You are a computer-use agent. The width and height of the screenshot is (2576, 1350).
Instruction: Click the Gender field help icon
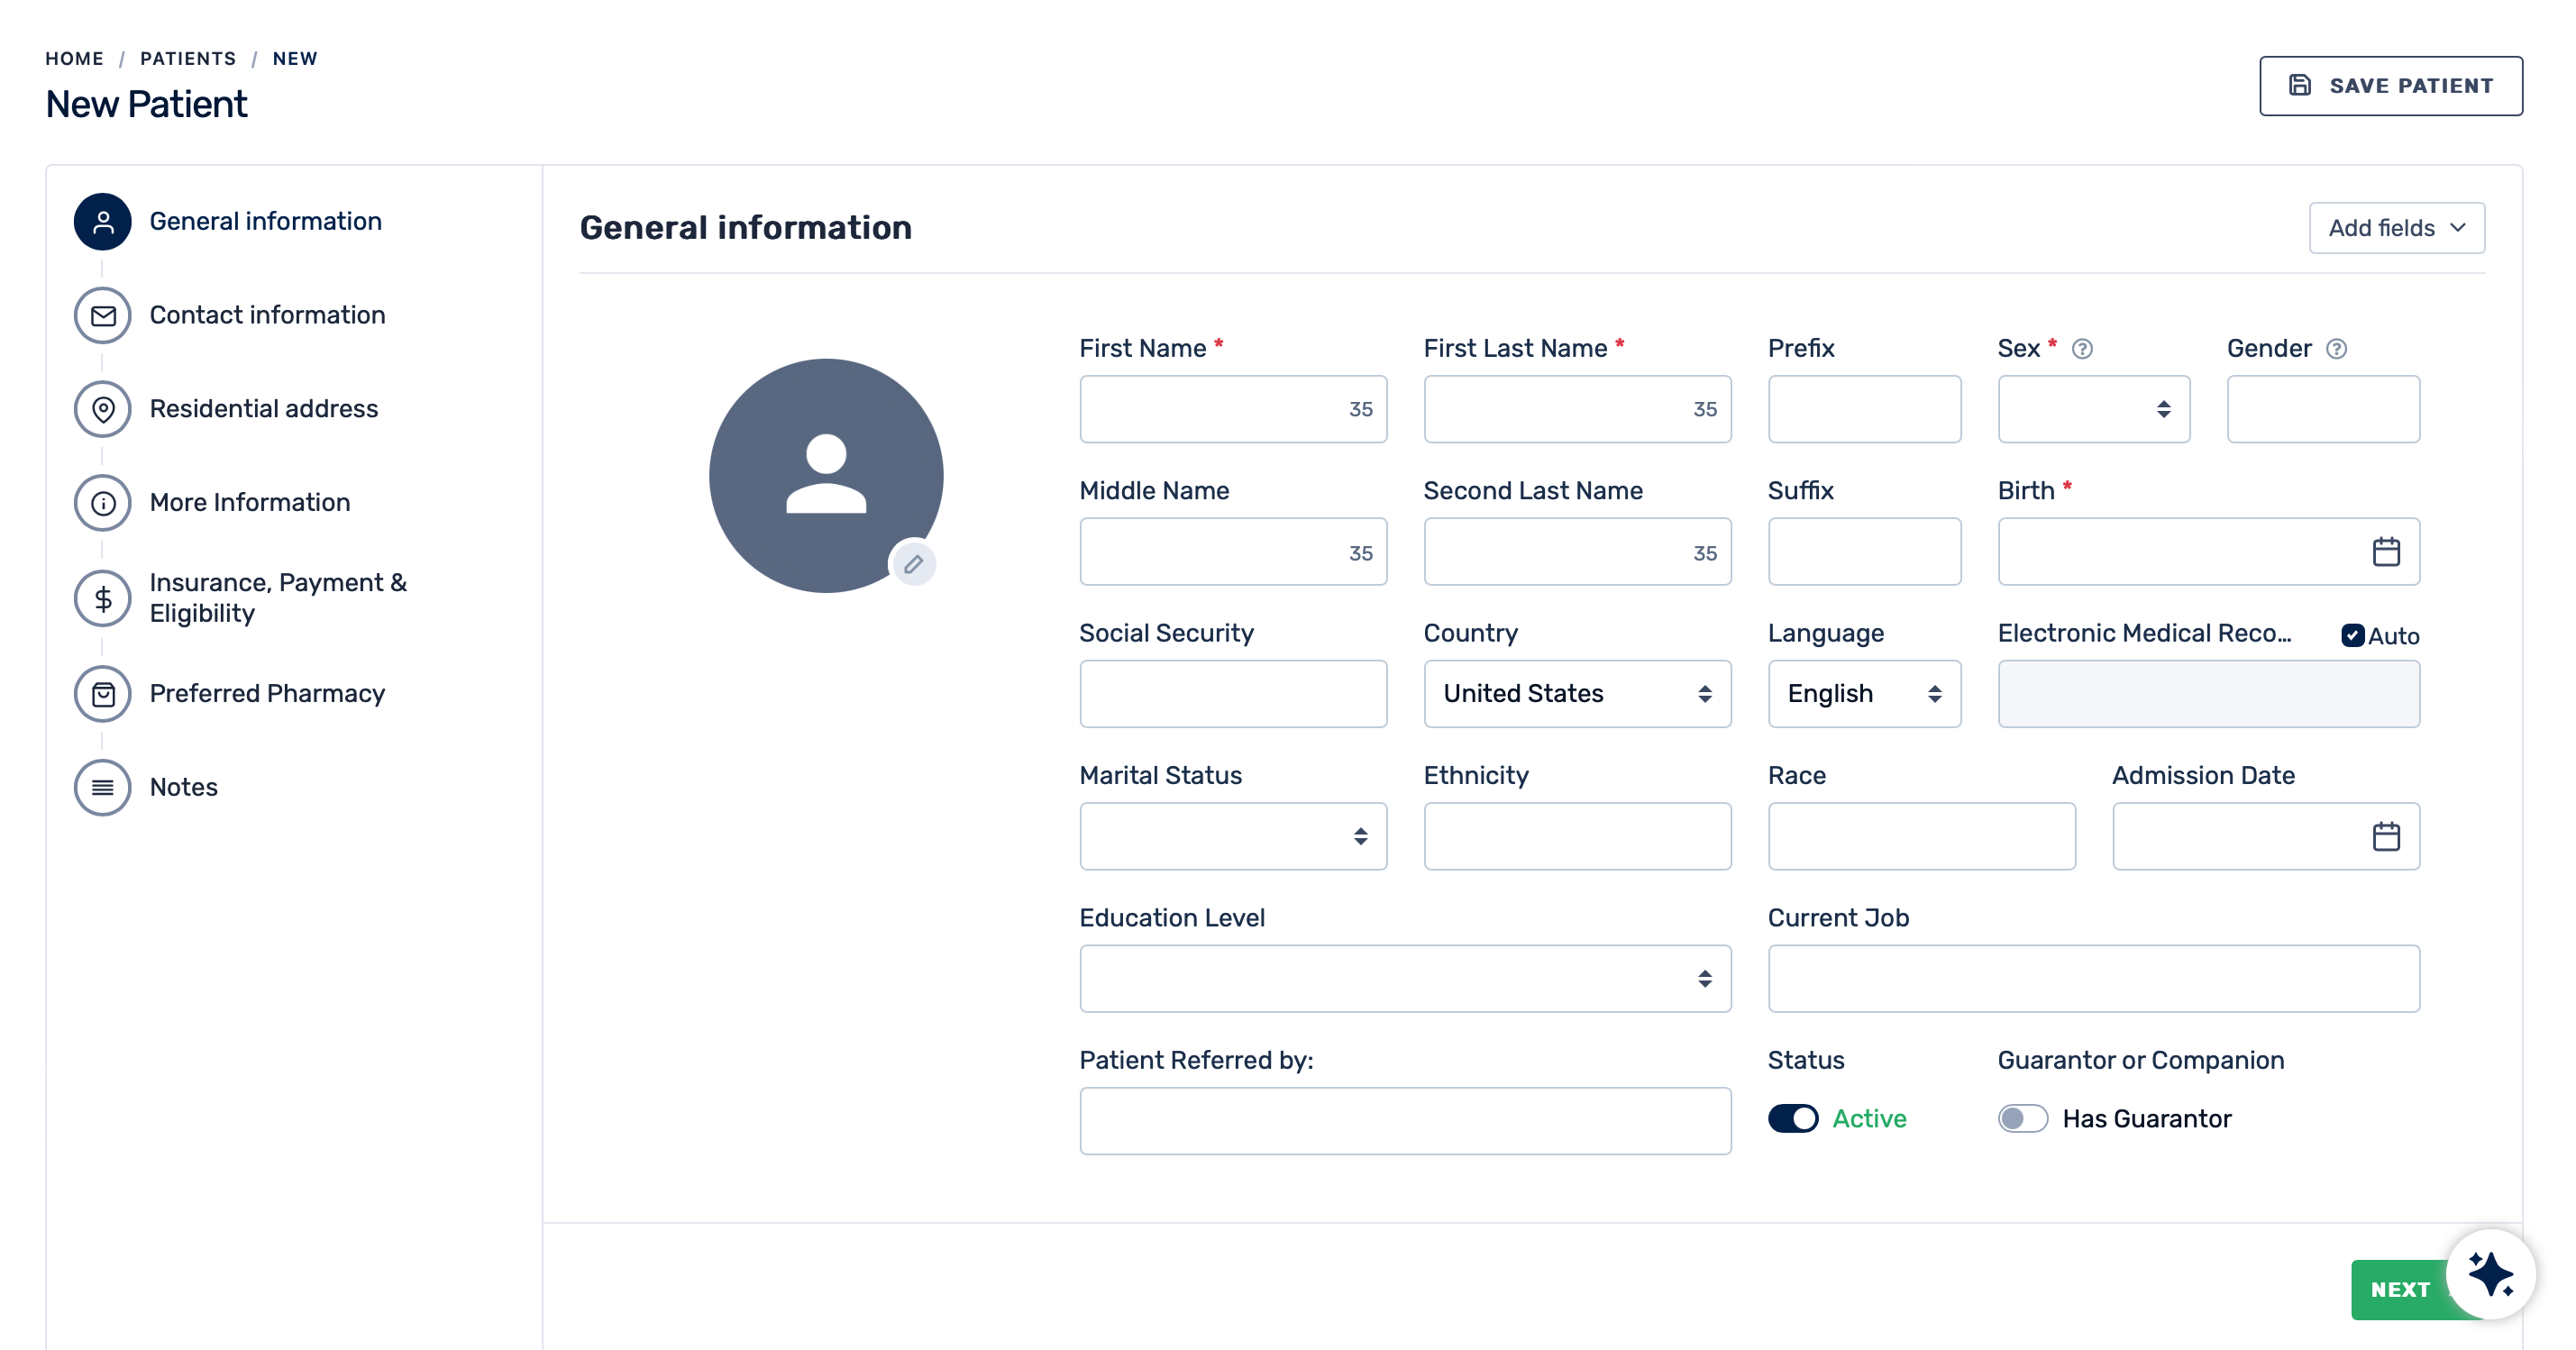2336,349
